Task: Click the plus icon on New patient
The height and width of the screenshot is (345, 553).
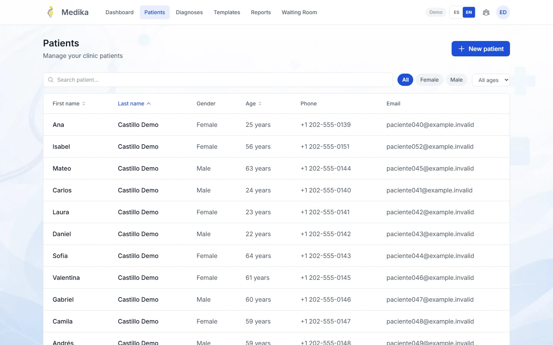Action: pyautogui.click(x=462, y=49)
